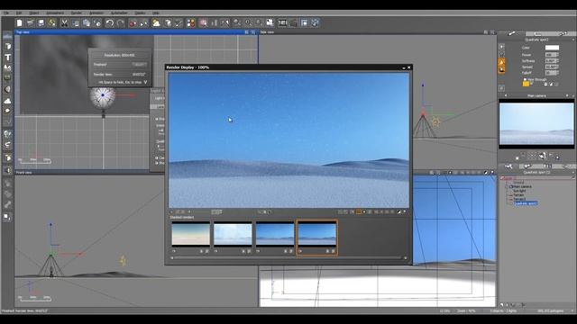Open the Edit menu
This screenshot has width=577, height=324.
[19, 13]
